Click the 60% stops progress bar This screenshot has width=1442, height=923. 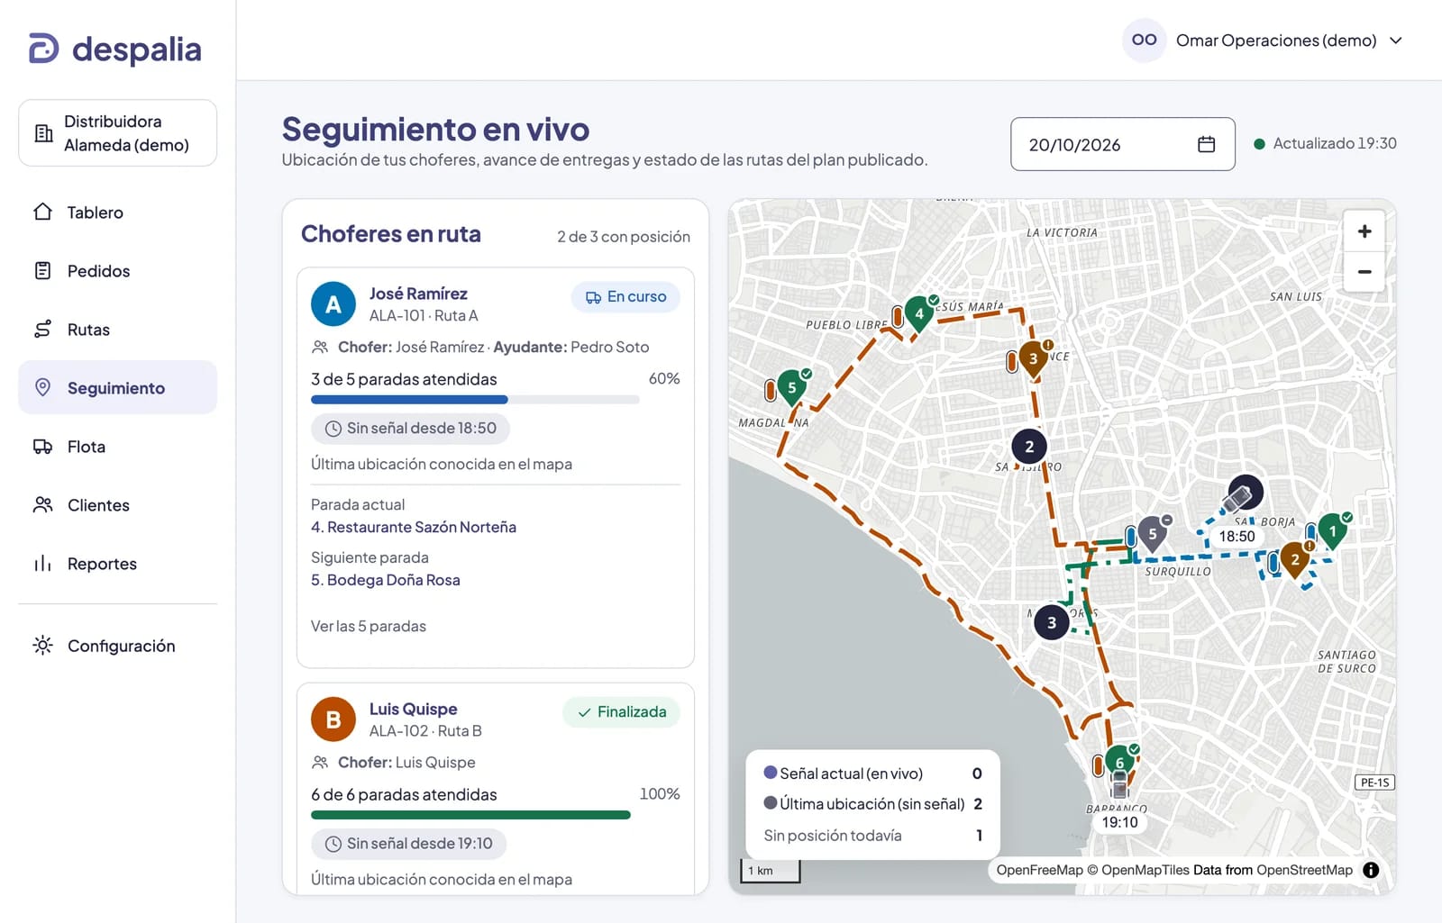coord(475,400)
